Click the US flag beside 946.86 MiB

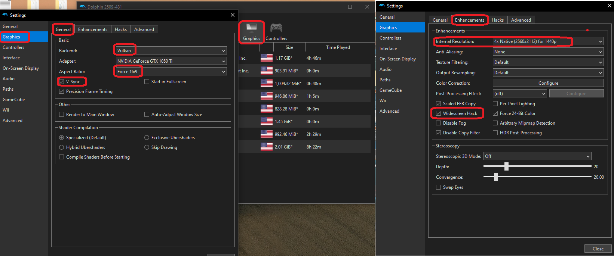(x=267, y=96)
